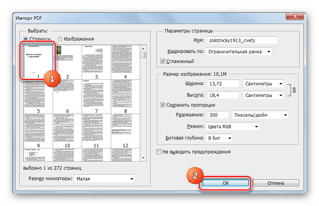The image size is (319, 206).
Task: Open the Кадрировать по dropdown
Action: pyautogui.click(x=238, y=51)
